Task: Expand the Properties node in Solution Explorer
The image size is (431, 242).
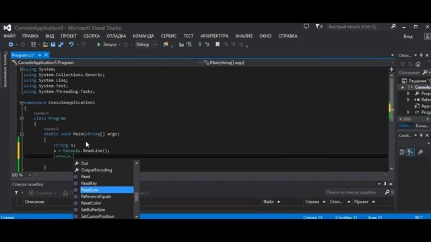Action: point(408,93)
